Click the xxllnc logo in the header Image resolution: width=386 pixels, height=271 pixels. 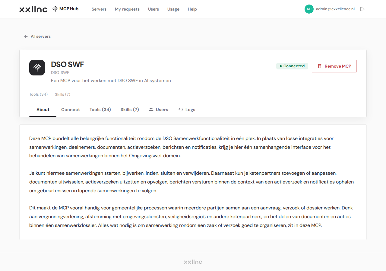tap(33, 9)
